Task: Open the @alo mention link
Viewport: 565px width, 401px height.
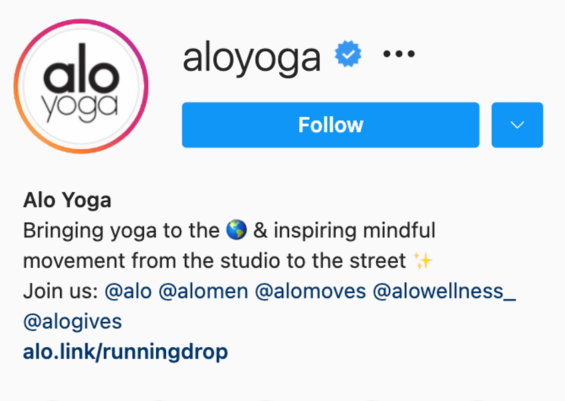Action: click(x=128, y=291)
